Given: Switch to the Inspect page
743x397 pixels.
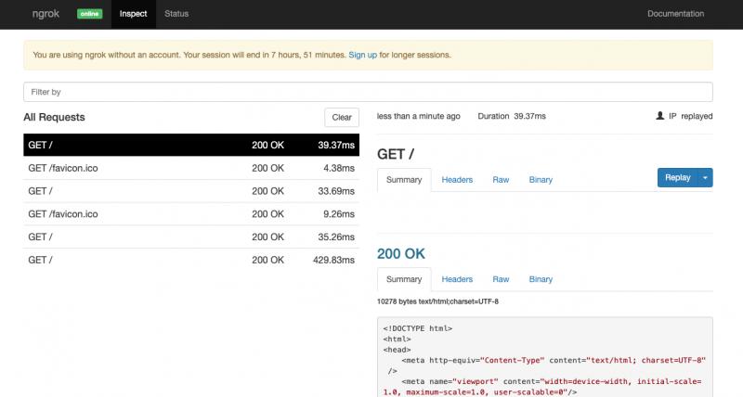Looking at the screenshot, I should coord(133,14).
